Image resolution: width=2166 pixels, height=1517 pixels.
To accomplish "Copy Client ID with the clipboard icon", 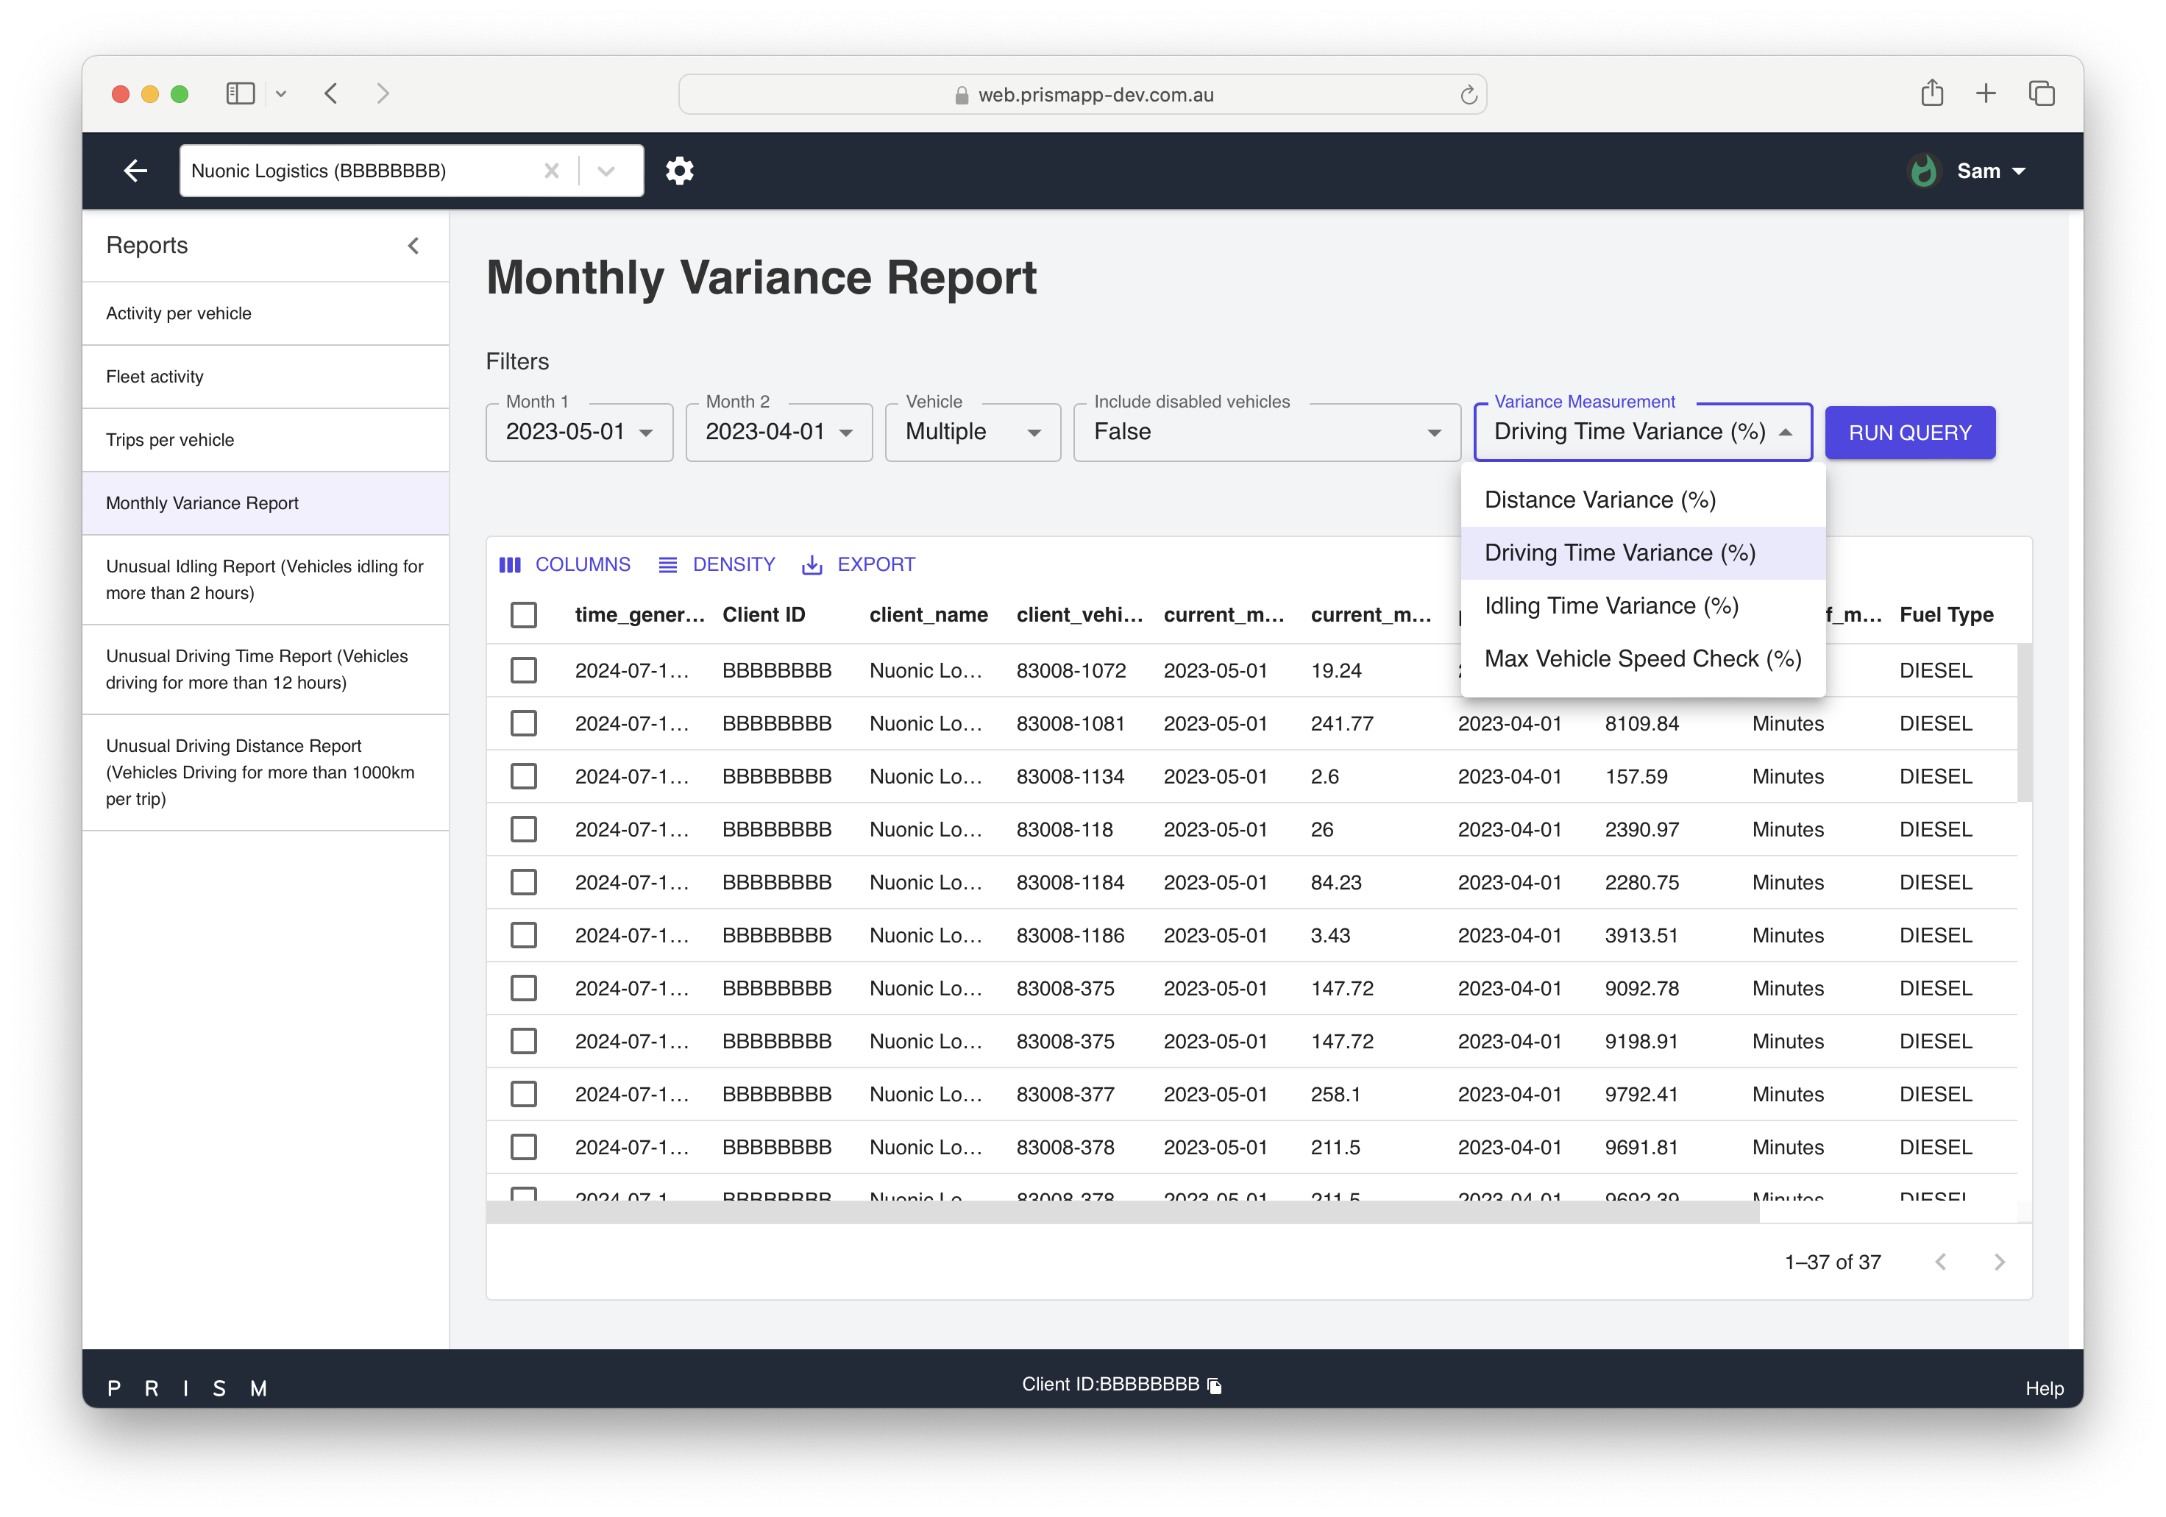I will pyautogui.click(x=1215, y=1386).
